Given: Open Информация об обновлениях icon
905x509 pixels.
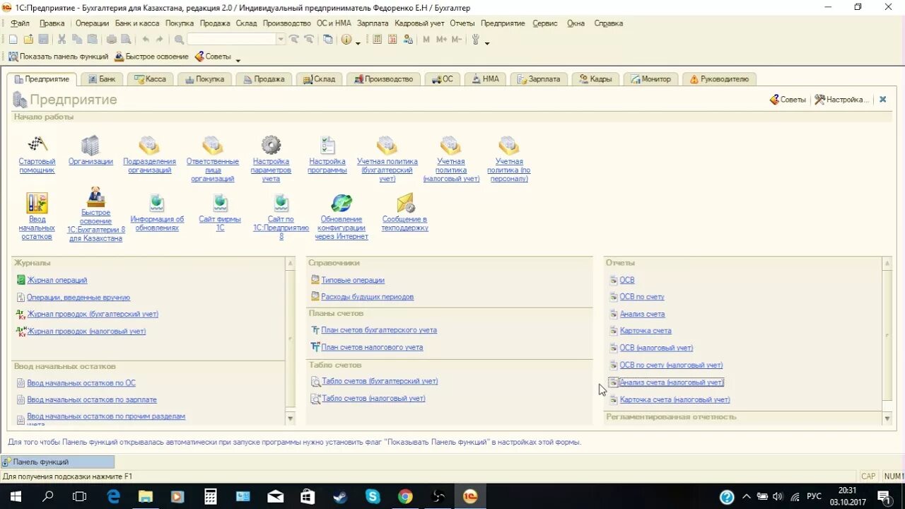Looking at the screenshot, I should (x=157, y=203).
